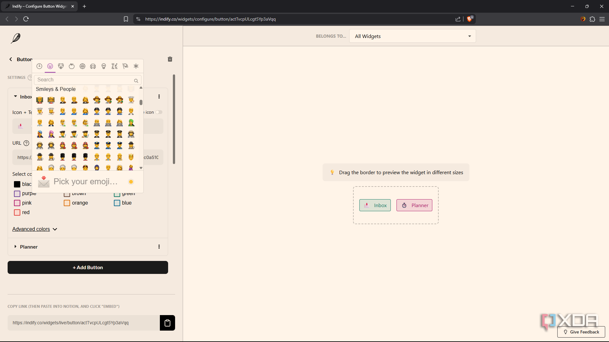Check the orange color option
The height and width of the screenshot is (342, 609).
(67, 203)
